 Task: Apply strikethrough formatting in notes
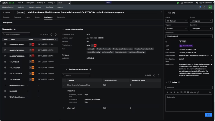coord(178,92)
